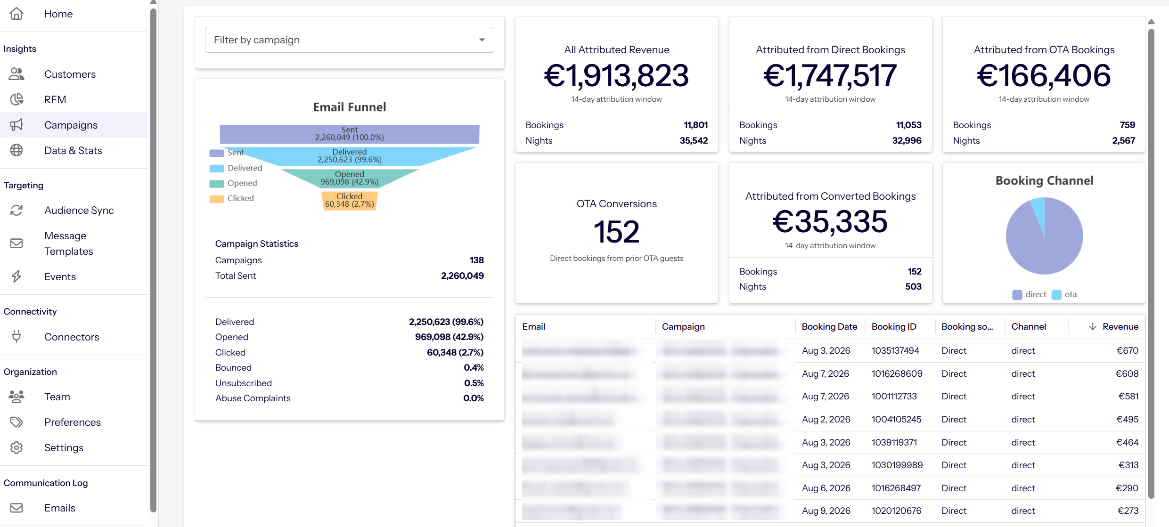The height and width of the screenshot is (527, 1169).
Task: Click the Data & Stats globe icon
Action: click(x=16, y=150)
